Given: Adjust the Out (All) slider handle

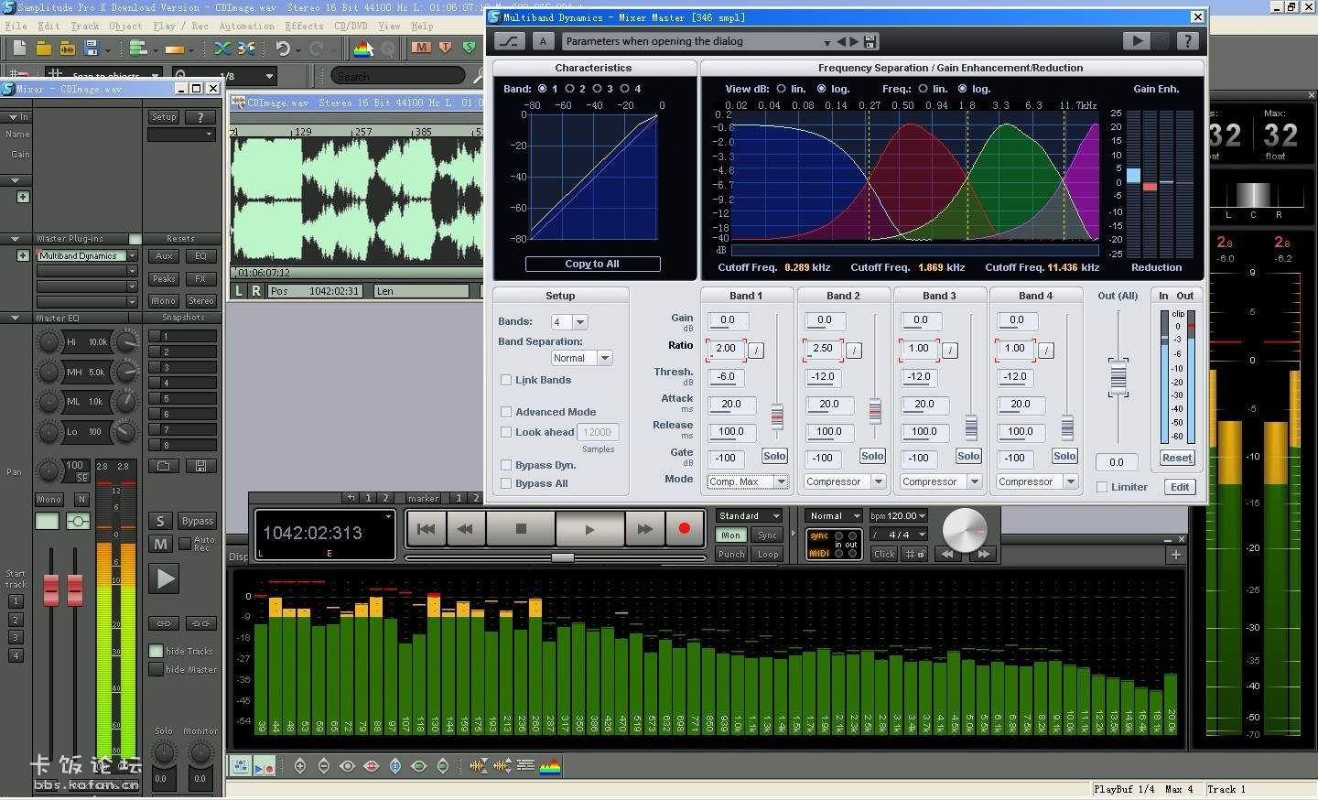Looking at the screenshot, I should pos(1118,377).
